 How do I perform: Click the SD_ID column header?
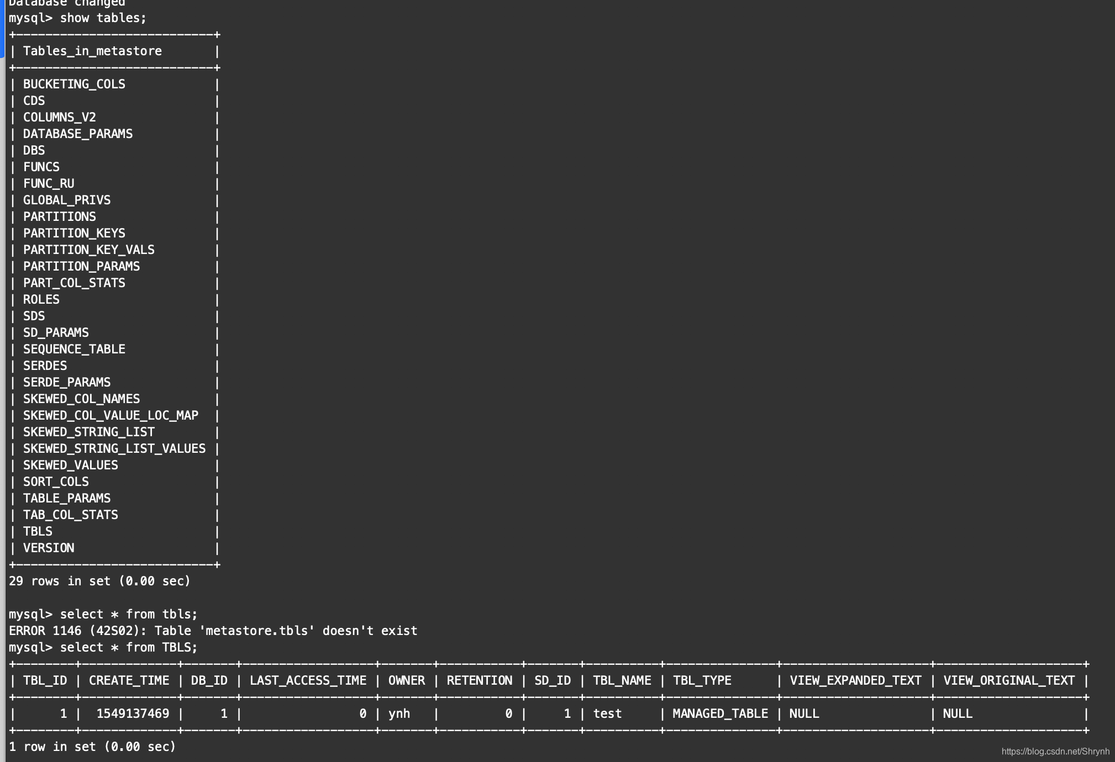pyautogui.click(x=553, y=680)
